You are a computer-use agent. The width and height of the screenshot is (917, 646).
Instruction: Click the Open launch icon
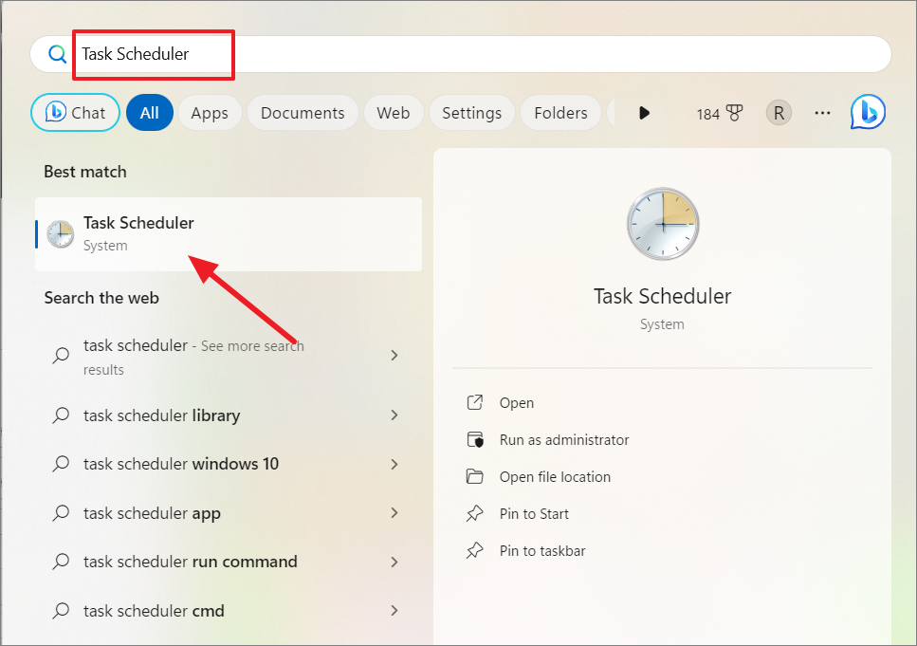click(475, 402)
